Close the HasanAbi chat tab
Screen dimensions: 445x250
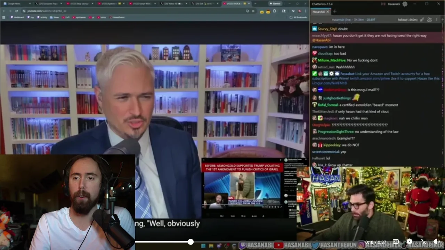(x=327, y=12)
